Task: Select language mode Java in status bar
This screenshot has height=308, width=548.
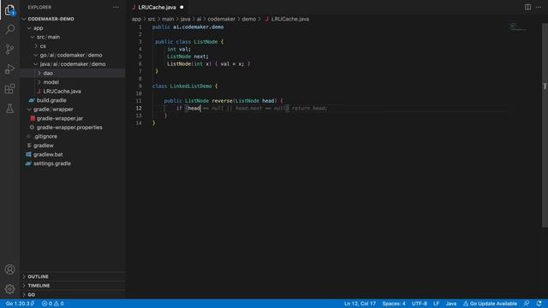Action: click(x=451, y=304)
